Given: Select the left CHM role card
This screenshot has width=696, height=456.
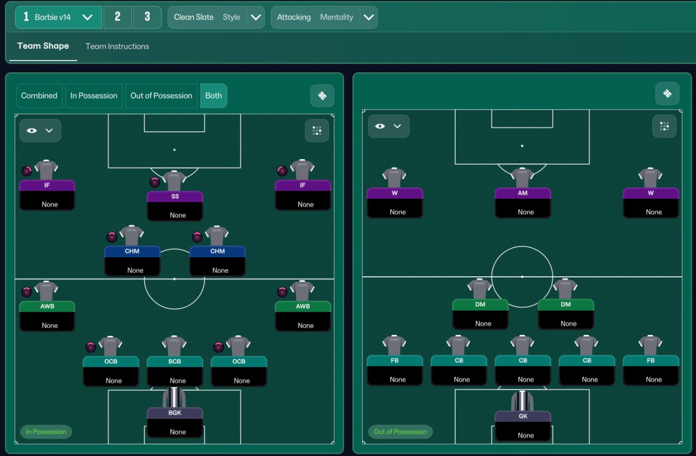Looking at the screenshot, I should click(x=132, y=261).
